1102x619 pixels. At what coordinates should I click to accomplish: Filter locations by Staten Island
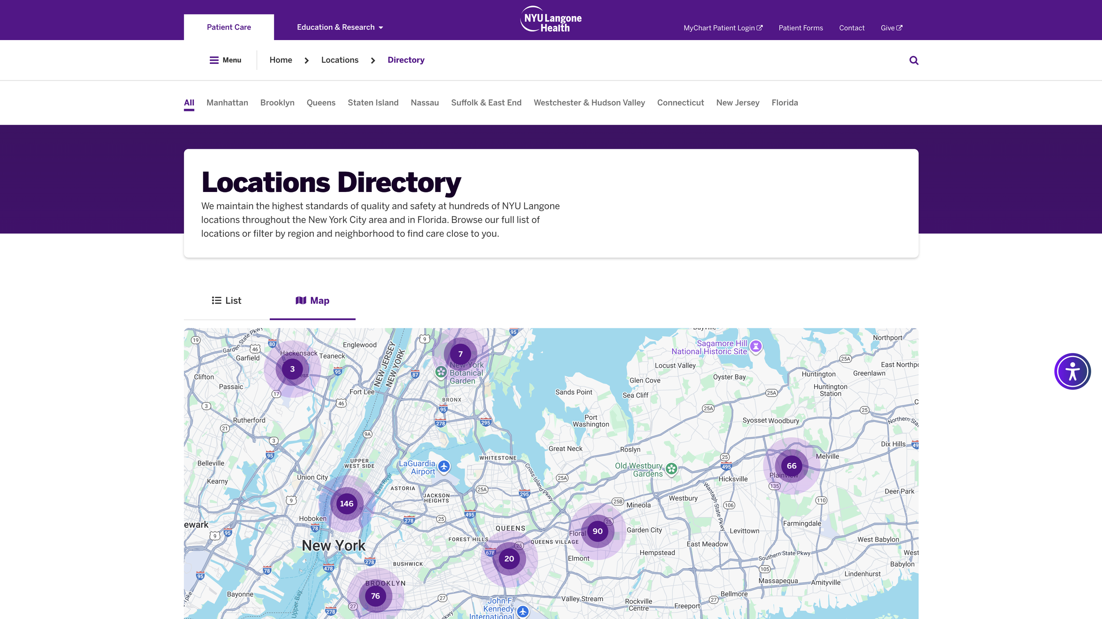tap(373, 103)
